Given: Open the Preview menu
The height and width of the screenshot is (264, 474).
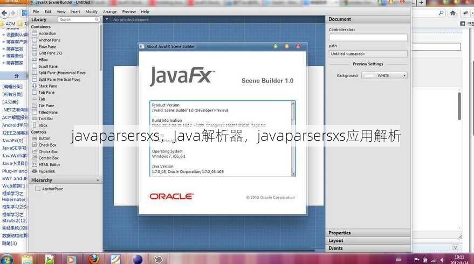Looking at the screenshot, I should [x=129, y=12].
